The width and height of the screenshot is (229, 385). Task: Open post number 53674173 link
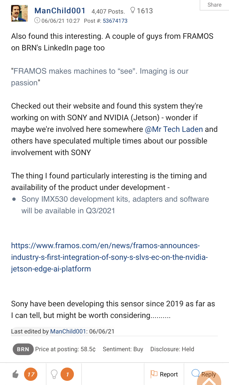click(115, 20)
